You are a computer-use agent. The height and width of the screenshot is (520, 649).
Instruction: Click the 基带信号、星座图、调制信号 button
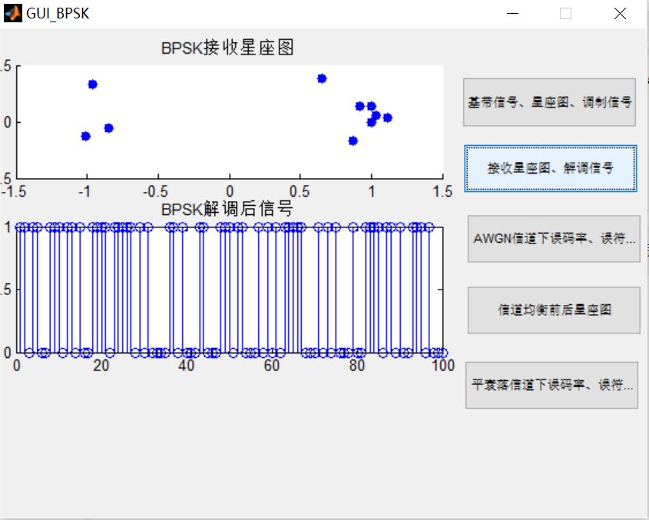click(549, 102)
